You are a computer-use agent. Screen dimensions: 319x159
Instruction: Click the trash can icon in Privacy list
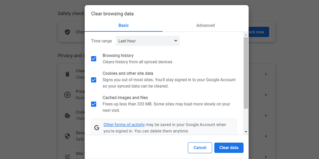point(67,74)
